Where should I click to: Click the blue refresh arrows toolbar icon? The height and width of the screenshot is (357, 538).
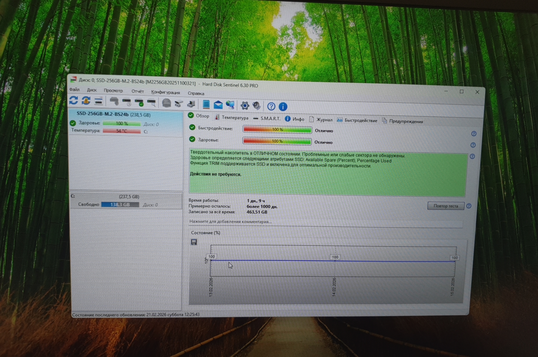pos(74,100)
